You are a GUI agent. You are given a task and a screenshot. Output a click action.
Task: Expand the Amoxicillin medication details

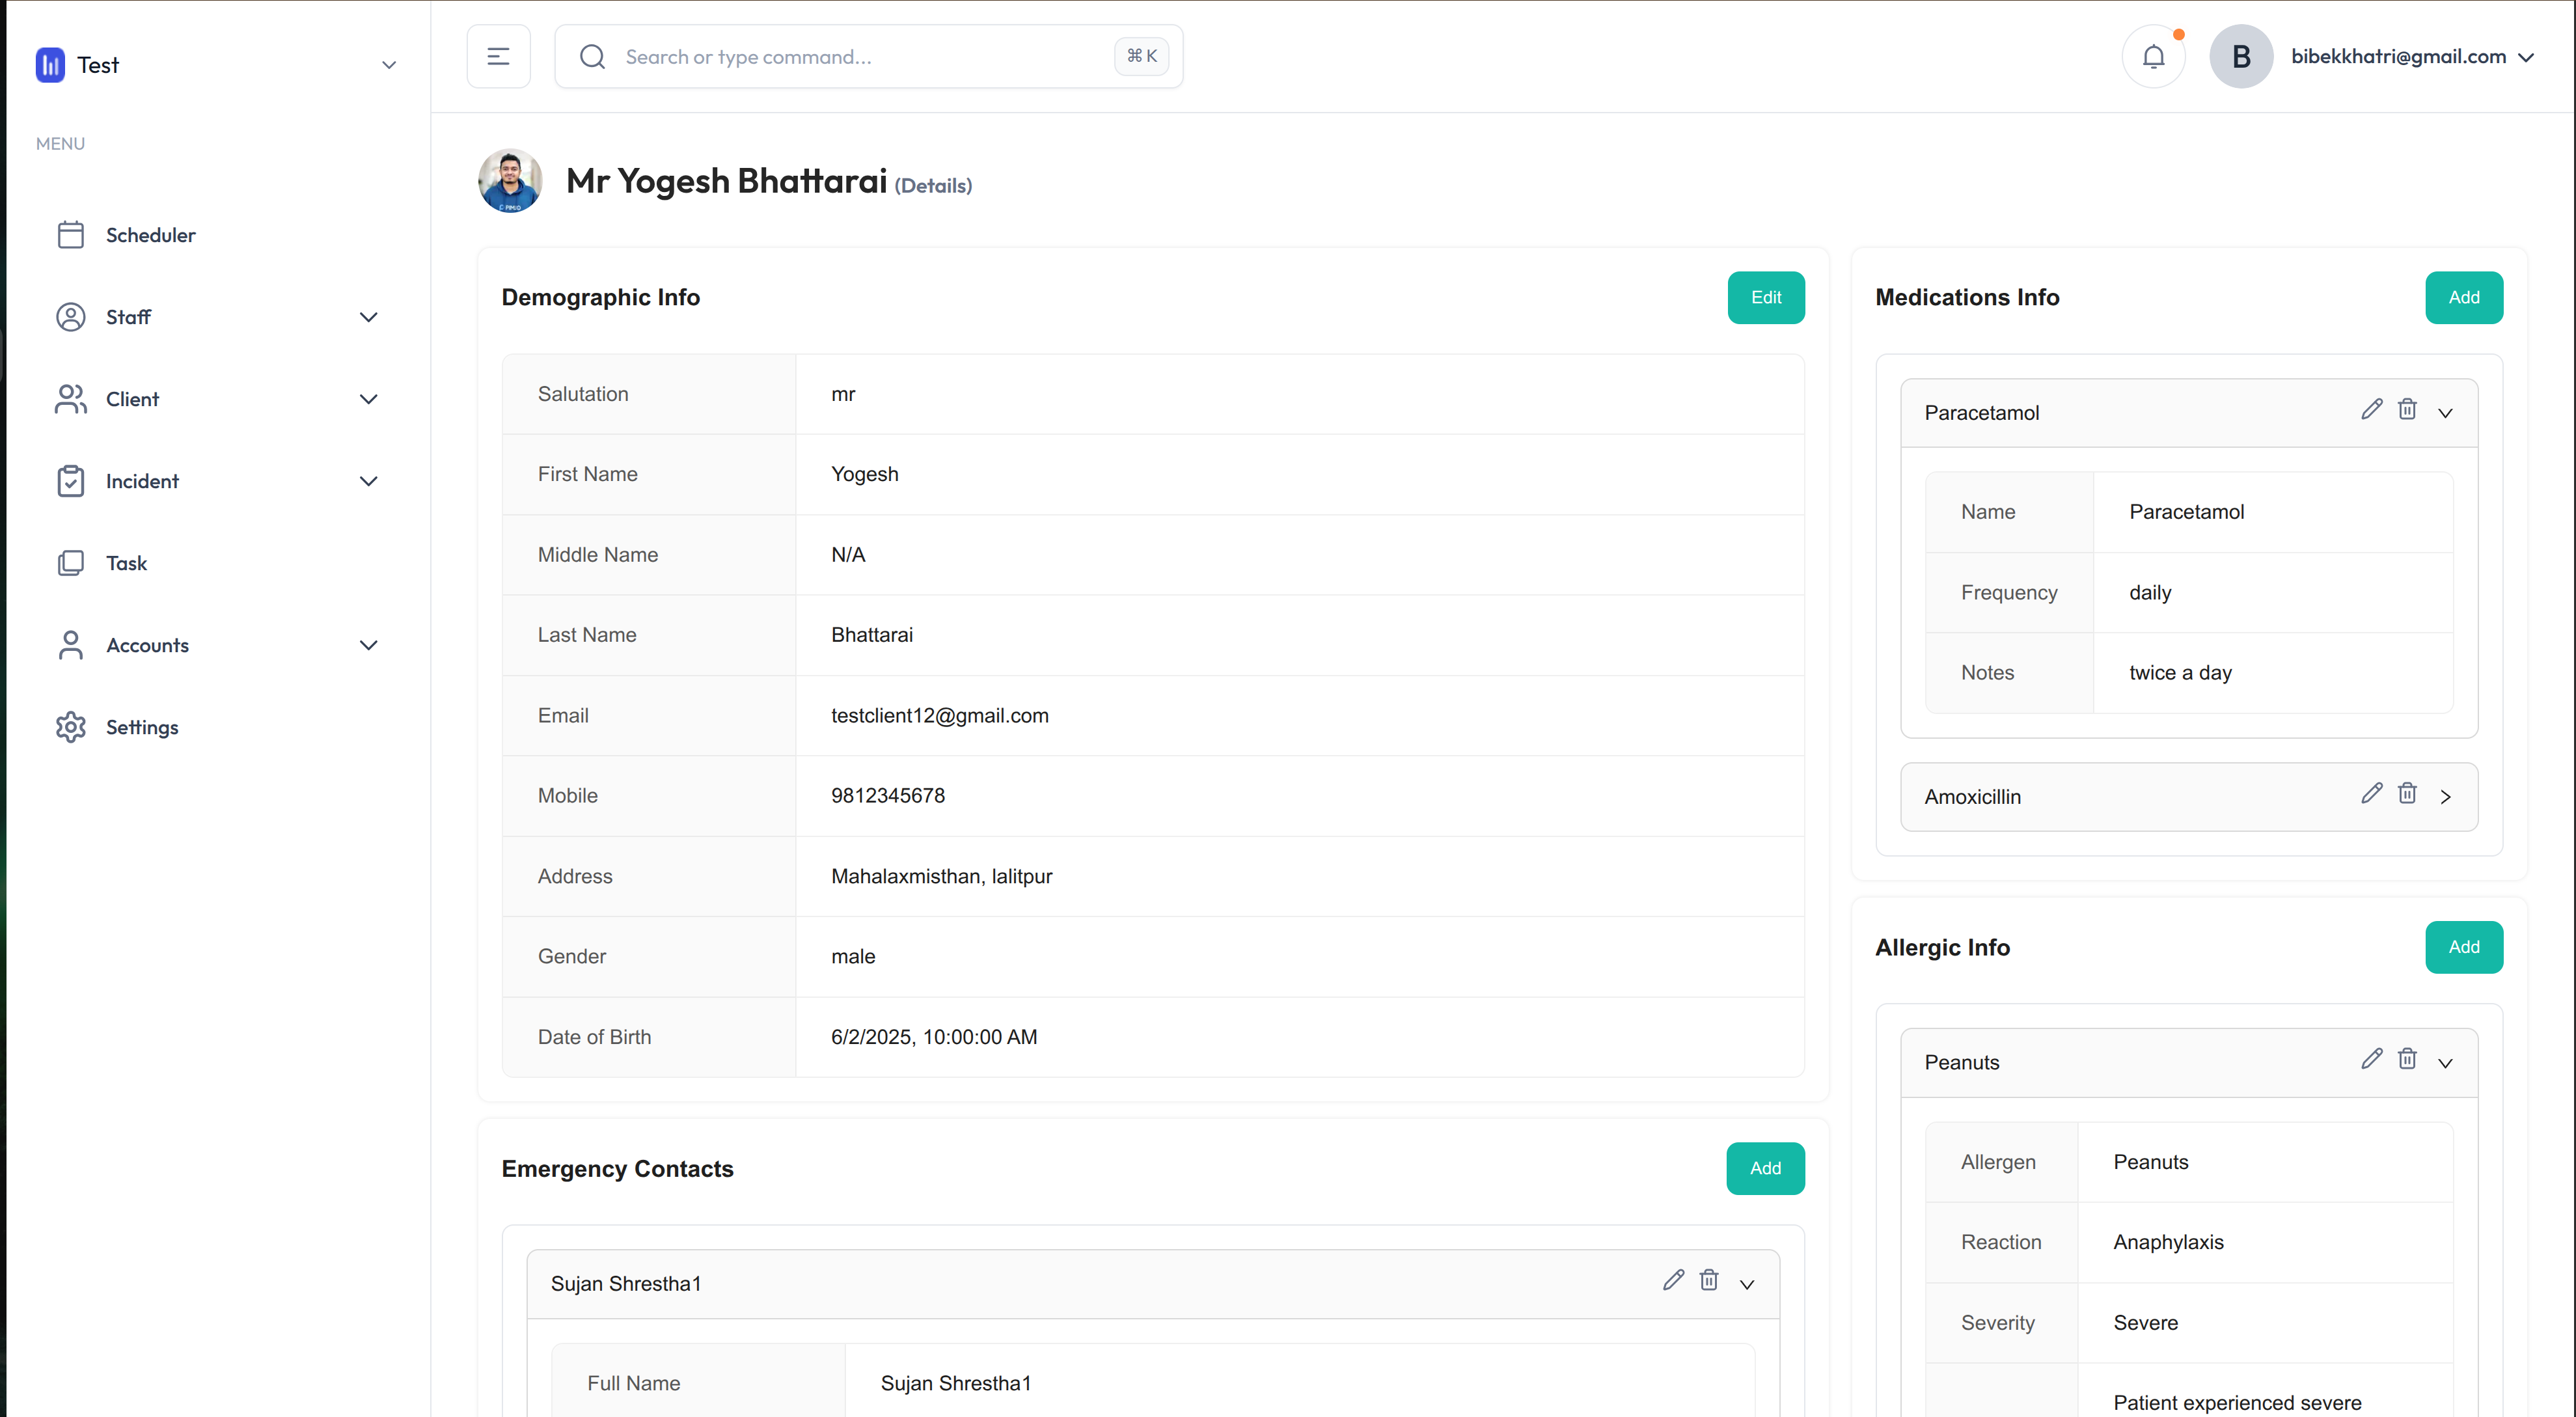pos(2445,797)
